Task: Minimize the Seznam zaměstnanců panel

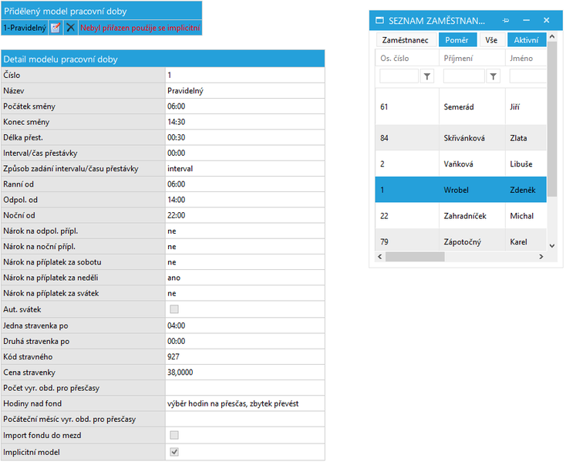Action: coord(527,21)
